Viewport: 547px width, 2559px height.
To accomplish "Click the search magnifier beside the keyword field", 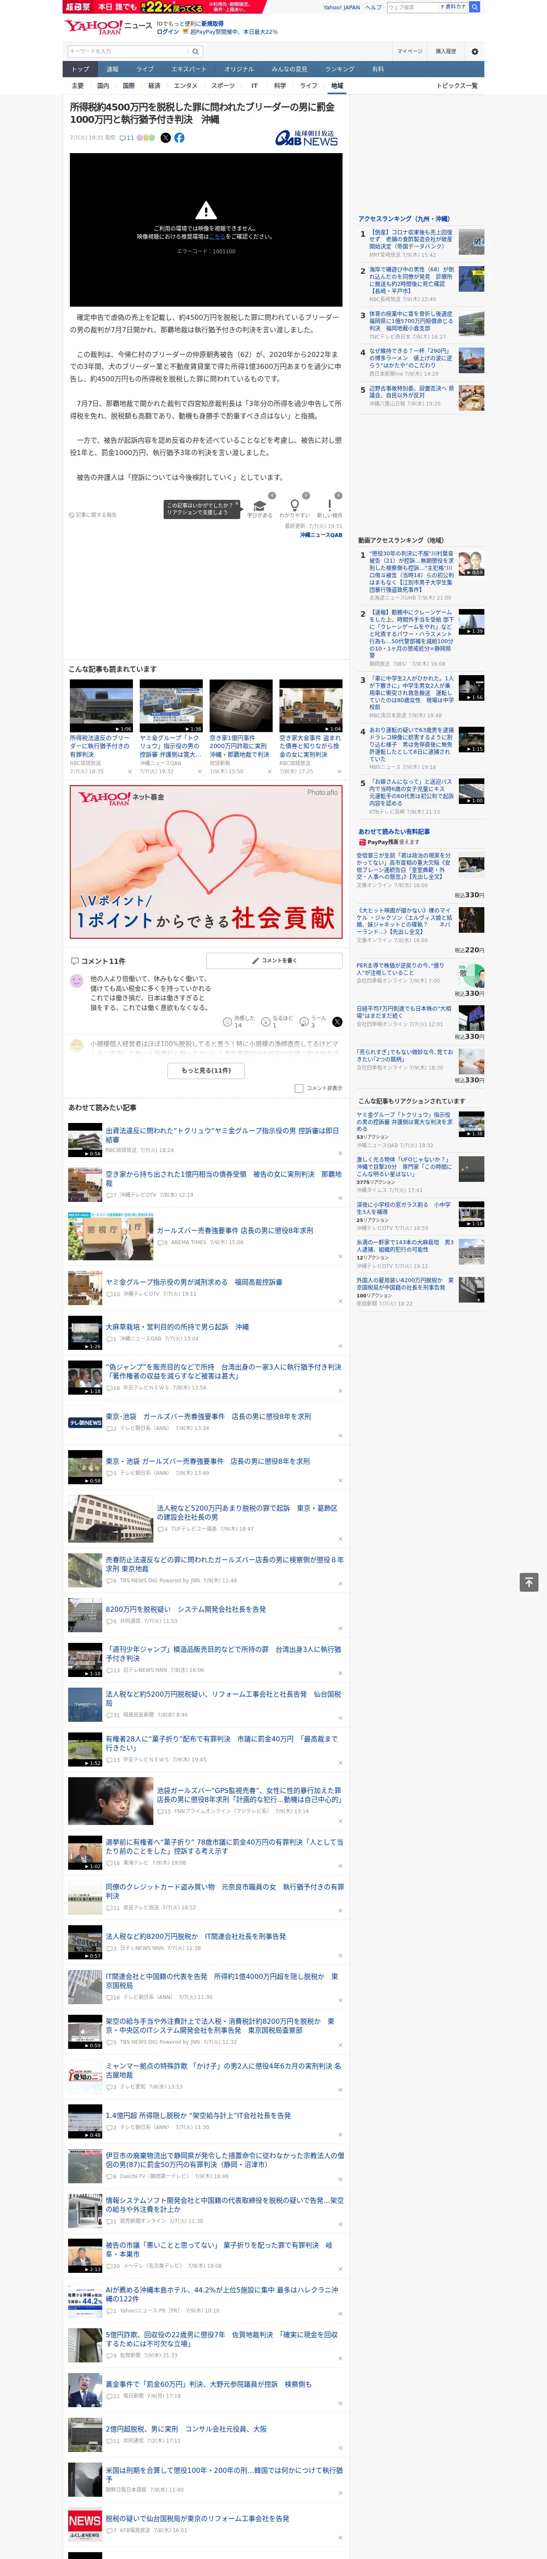I will [196, 51].
